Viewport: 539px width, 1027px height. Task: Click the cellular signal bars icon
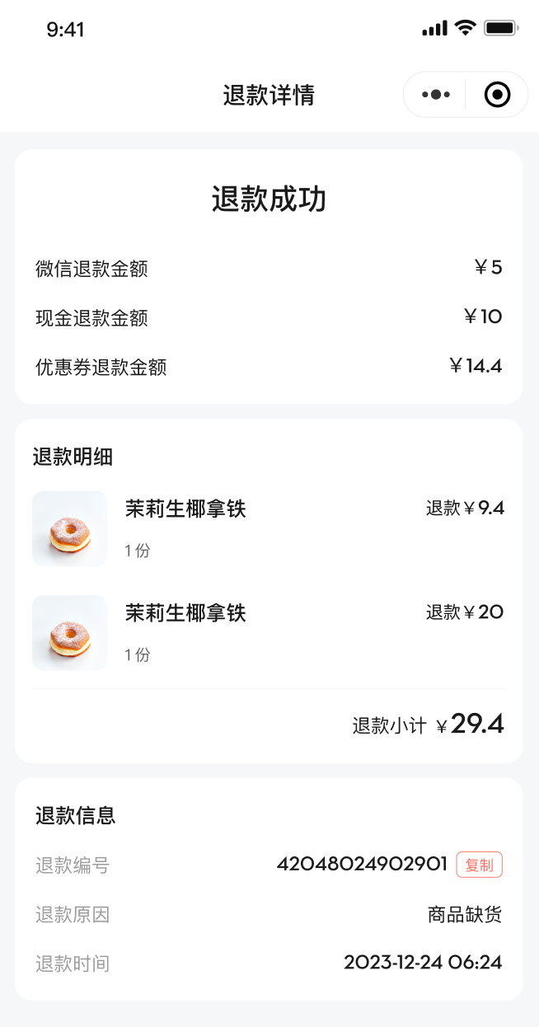coord(434,29)
